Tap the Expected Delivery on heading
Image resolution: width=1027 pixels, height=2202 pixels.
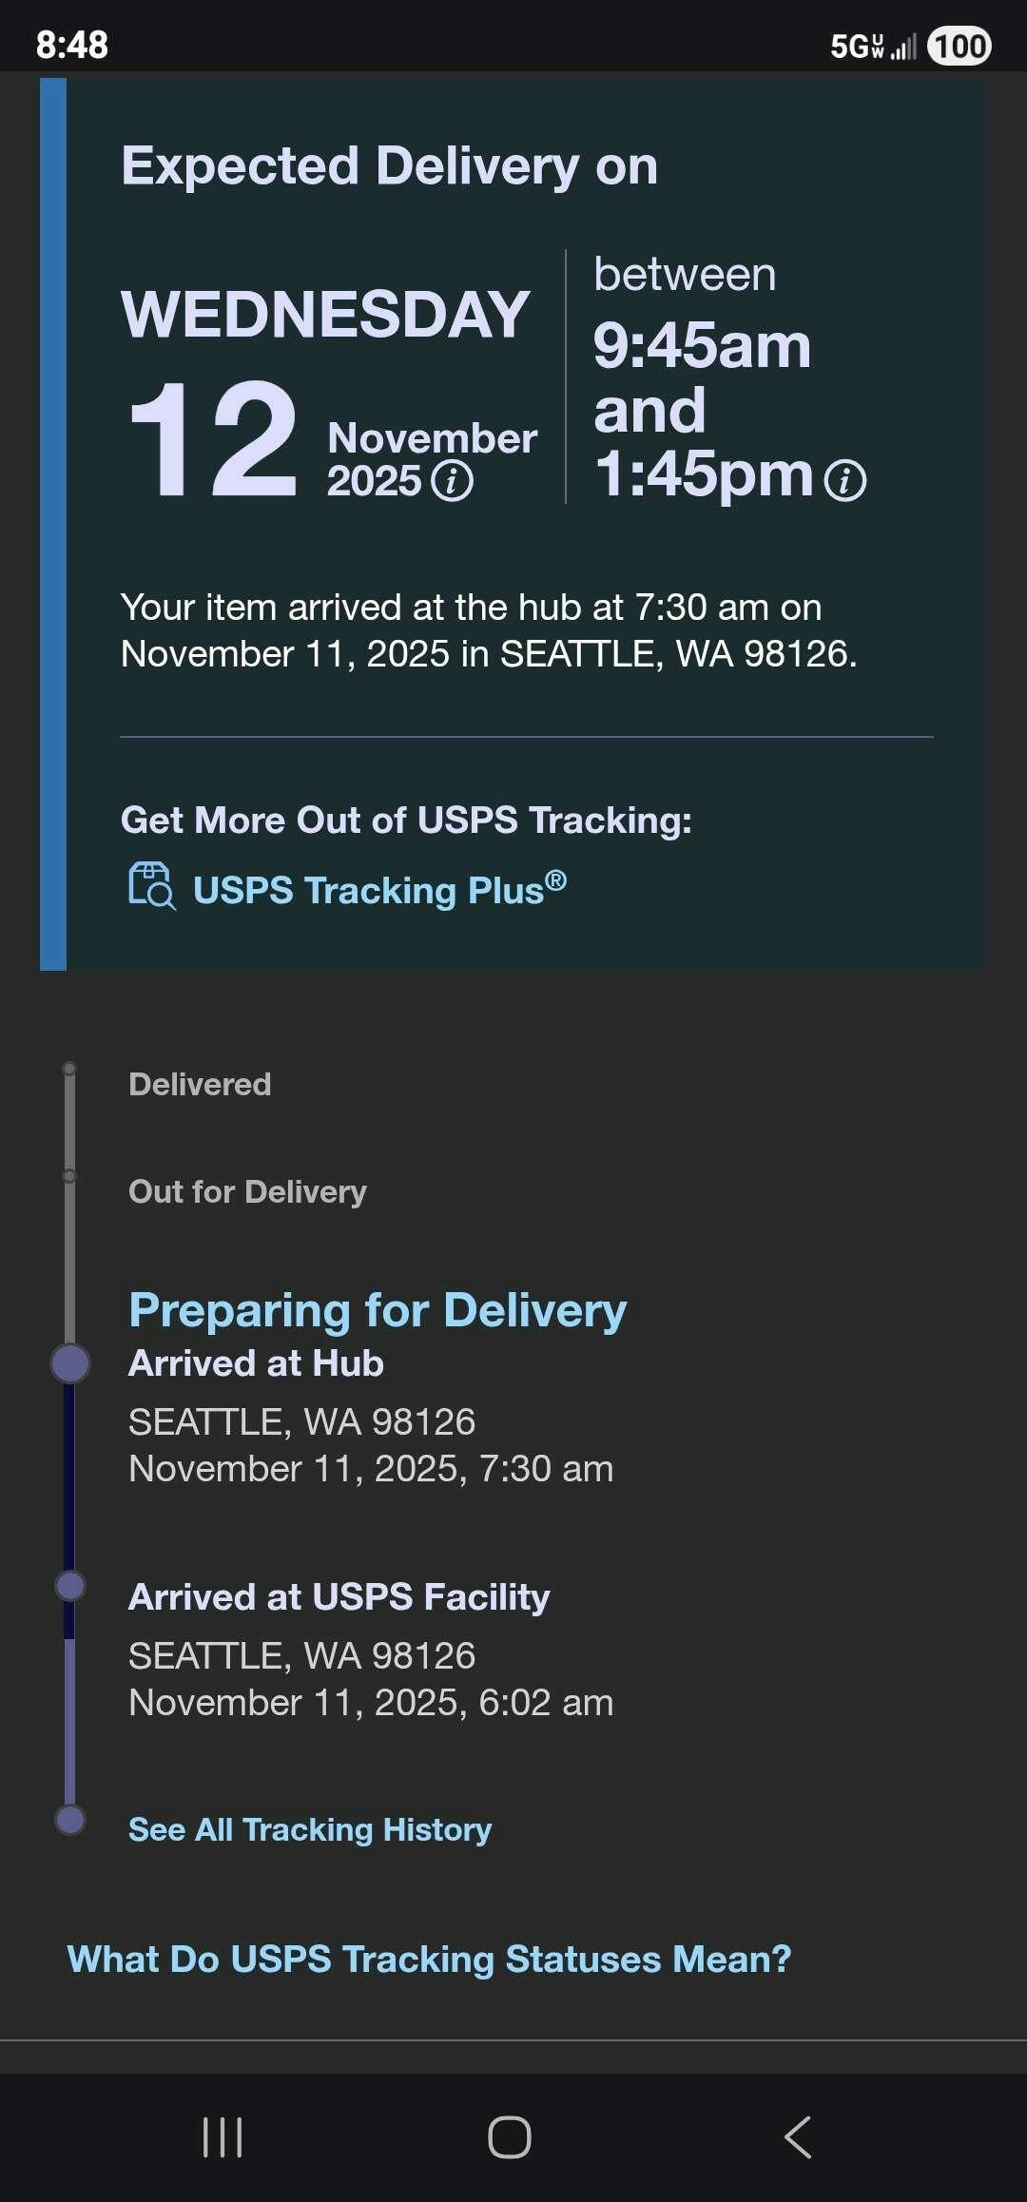pos(389,166)
